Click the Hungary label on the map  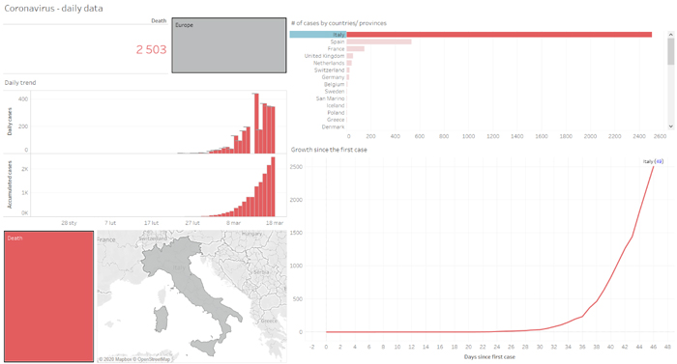(x=252, y=234)
